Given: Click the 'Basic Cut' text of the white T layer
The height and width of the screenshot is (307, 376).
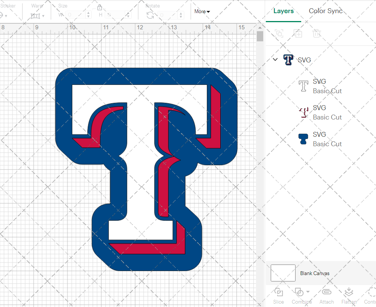Looking at the screenshot, I should click(x=327, y=91).
